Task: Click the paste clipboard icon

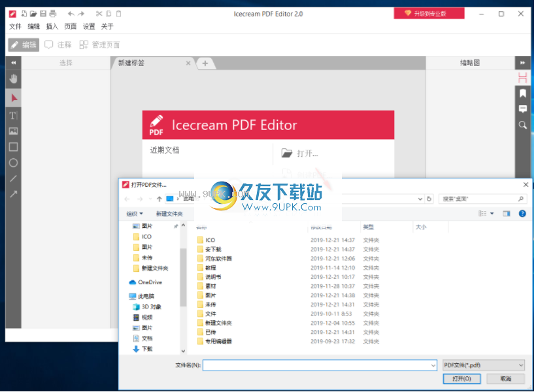Action: (x=118, y=14)
